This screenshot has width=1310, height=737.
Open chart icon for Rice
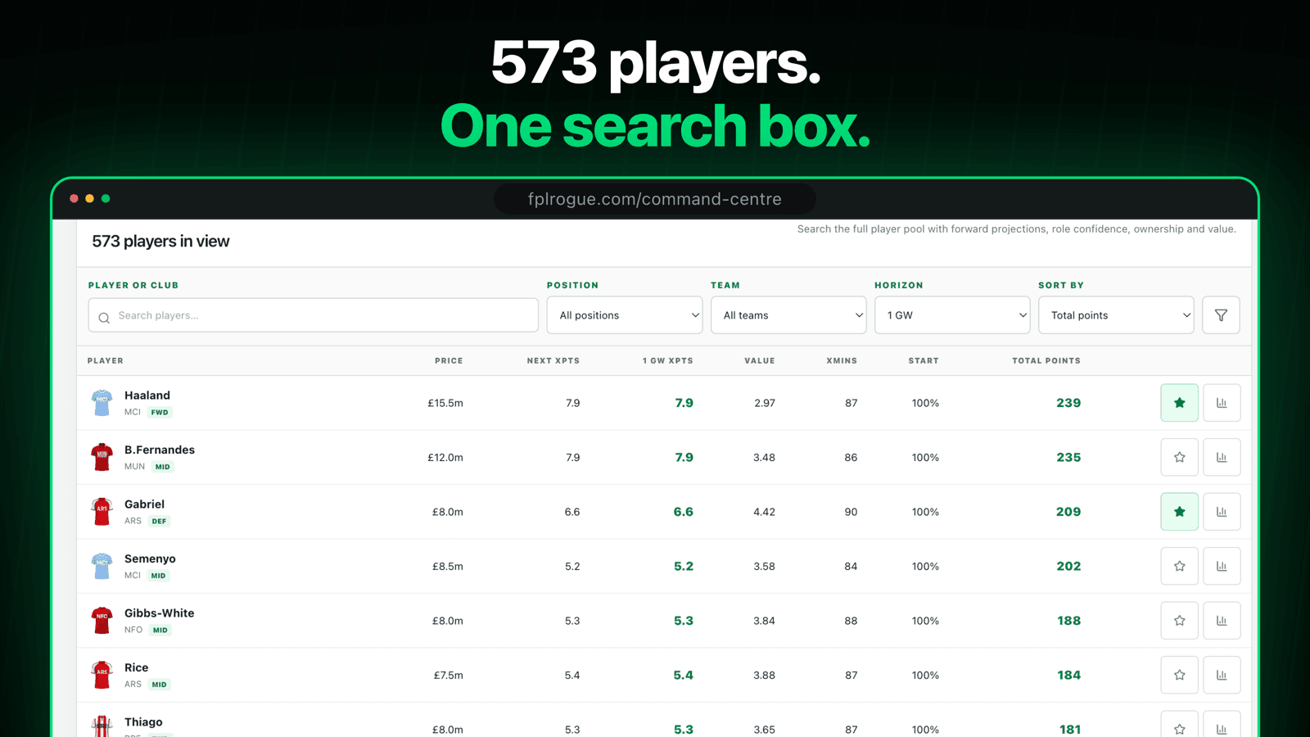[x=1222, y=675]
